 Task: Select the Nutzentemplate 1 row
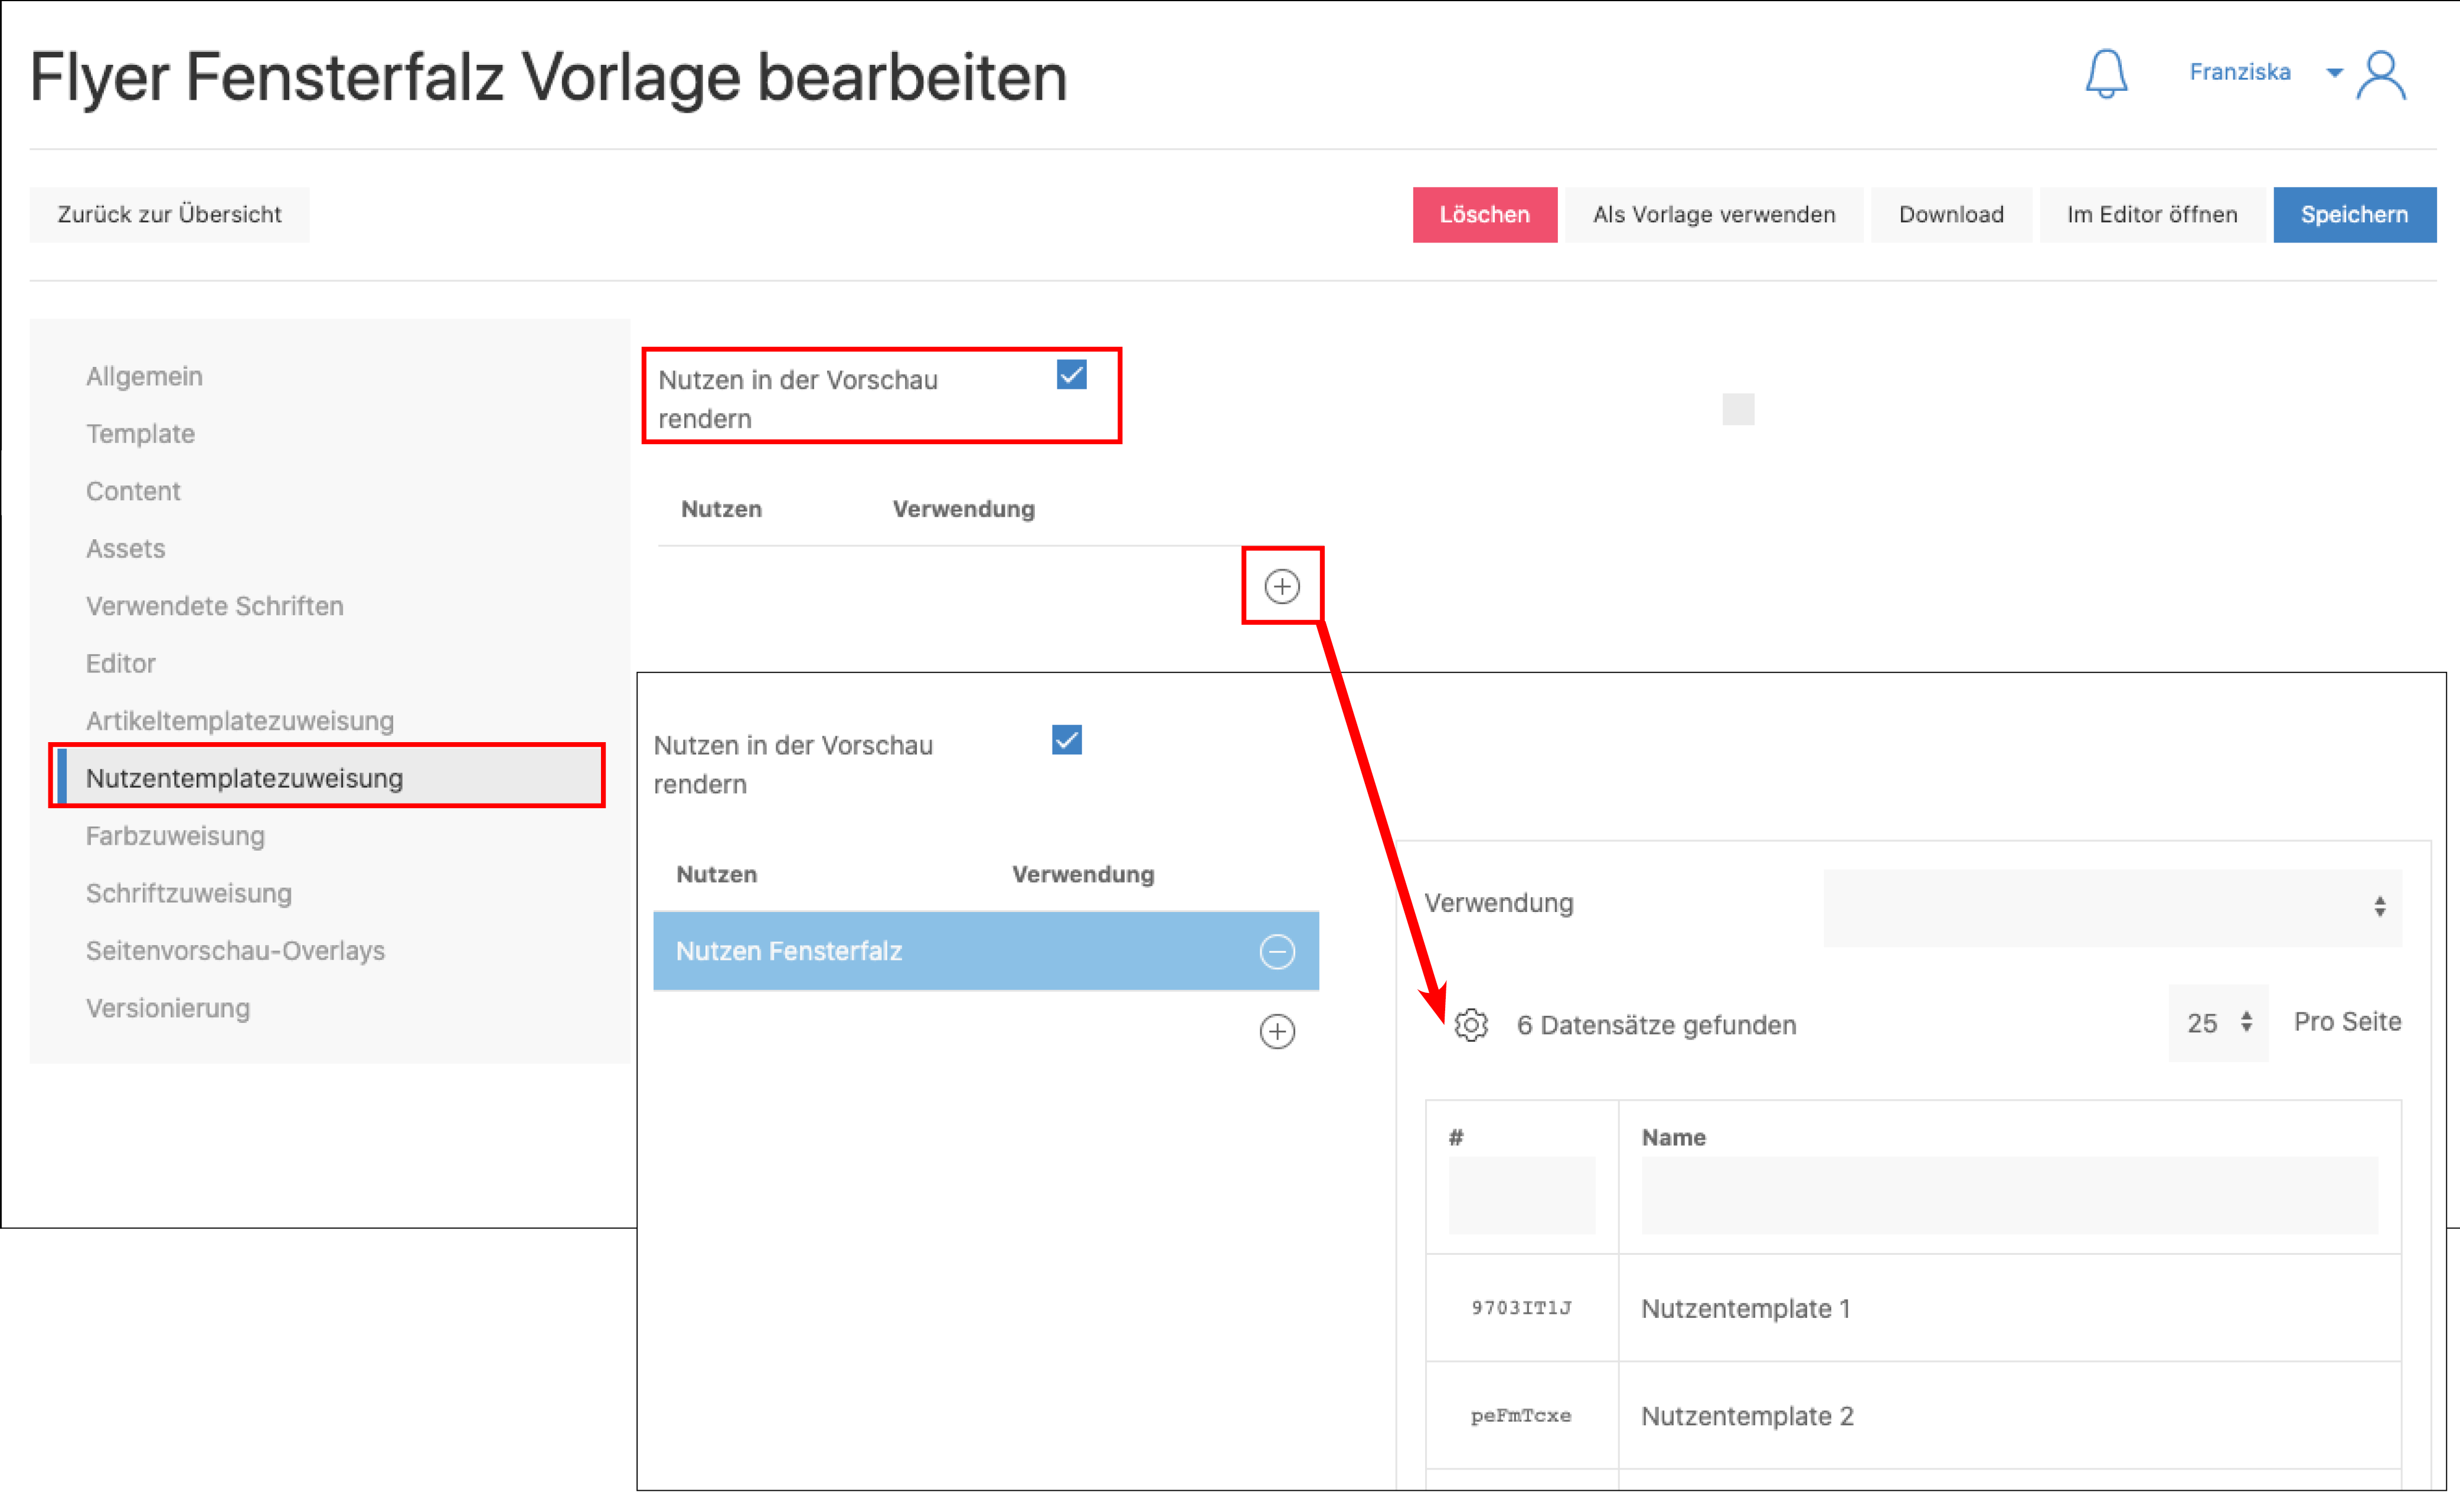1746,1308
